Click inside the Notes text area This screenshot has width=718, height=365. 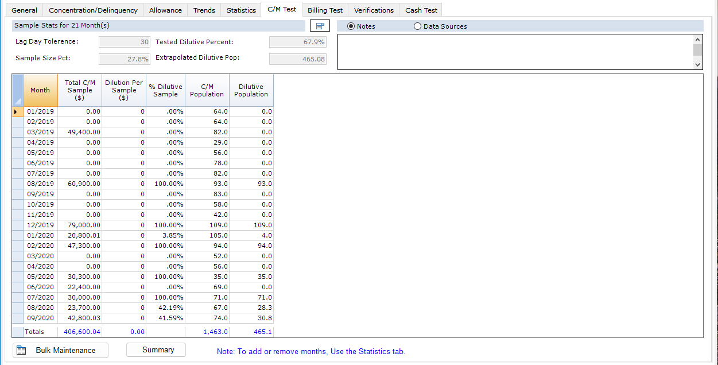click(x=515, y=52)
